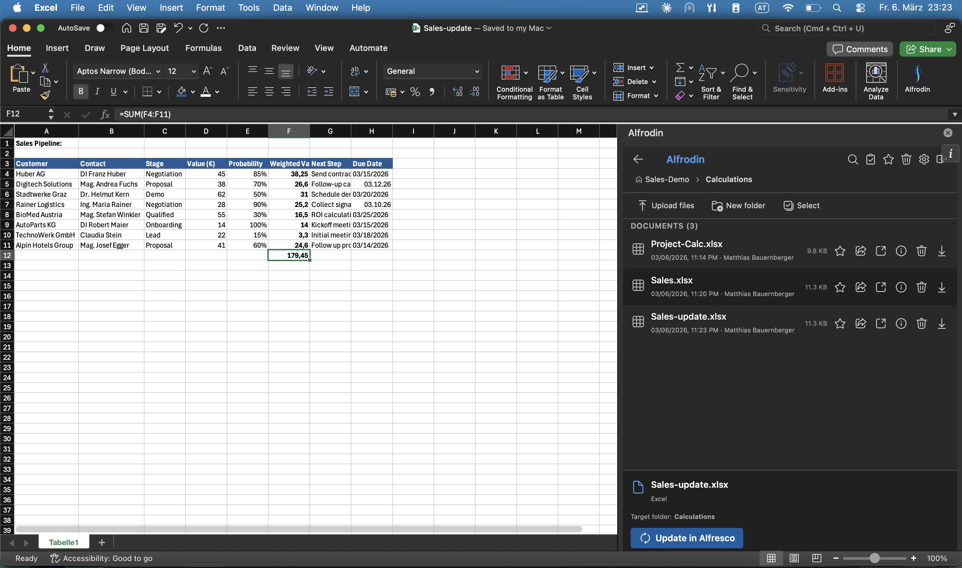This screenshot has width=962, height=568.
Task: Click the Update in Alfresco button
Action: (686, 538)
